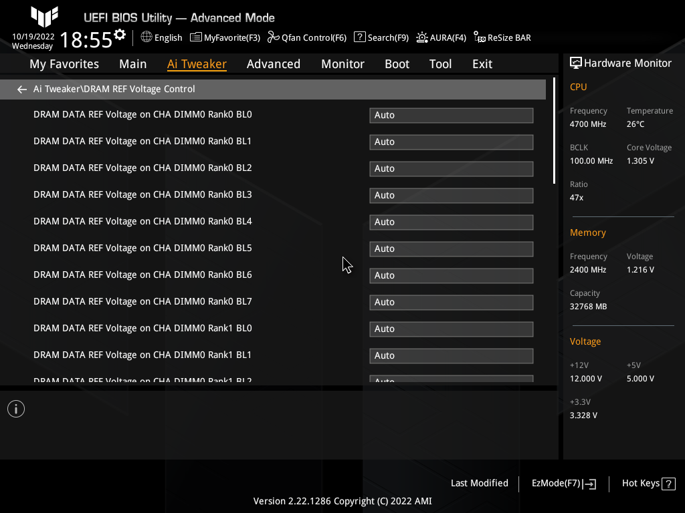Open Qfan Control from the top toolbar
685x513 pixels.
307,37
